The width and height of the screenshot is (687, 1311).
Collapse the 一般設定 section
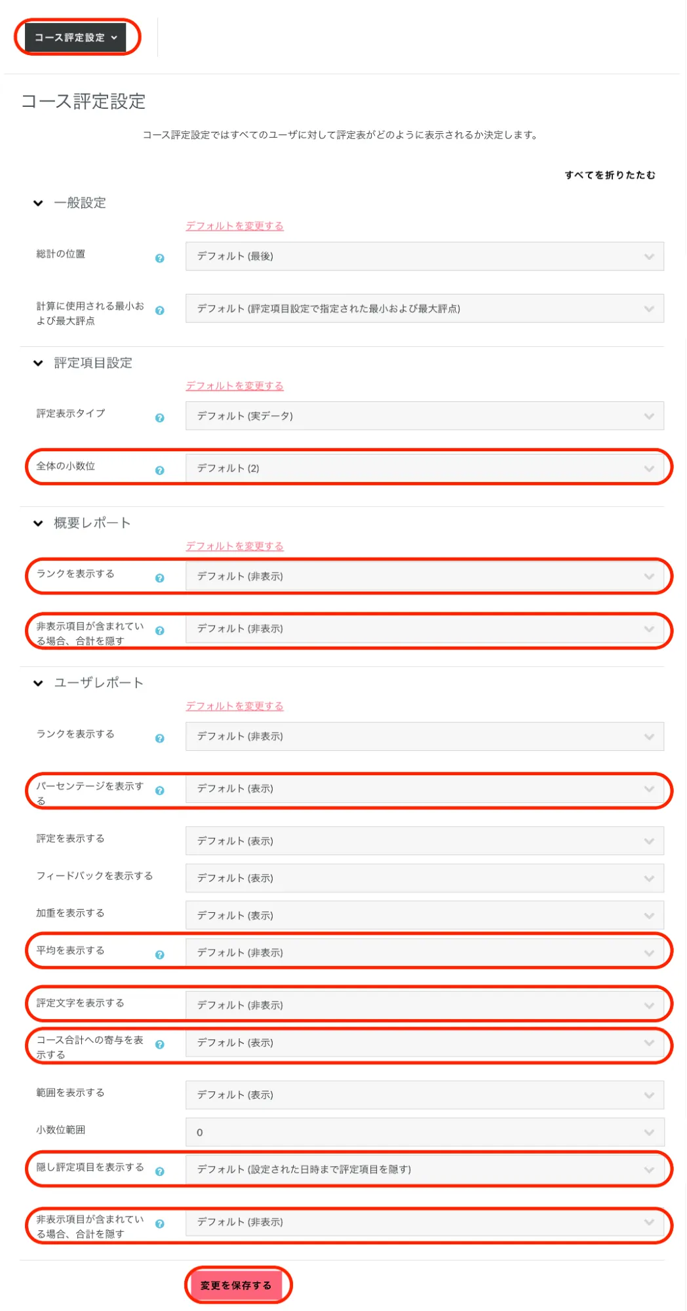click(x=39, y=203)
